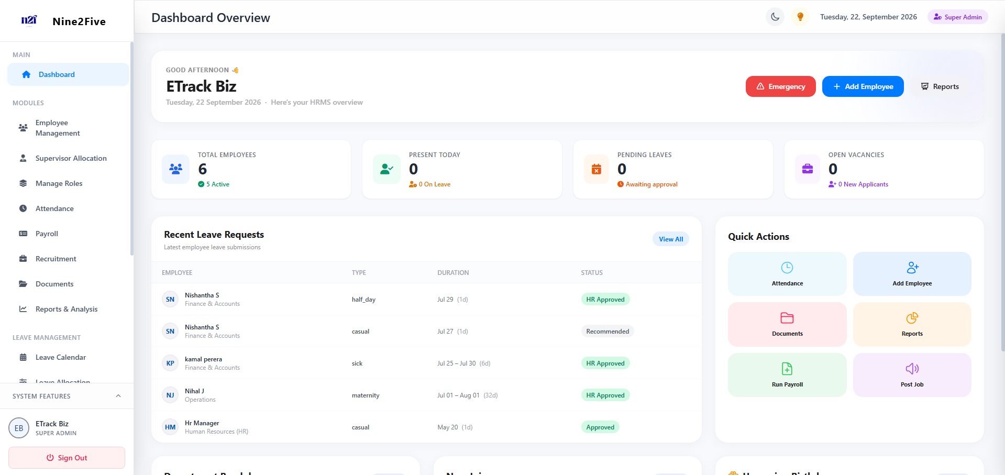Open the Super Admin user badge

tap(958, 17)
